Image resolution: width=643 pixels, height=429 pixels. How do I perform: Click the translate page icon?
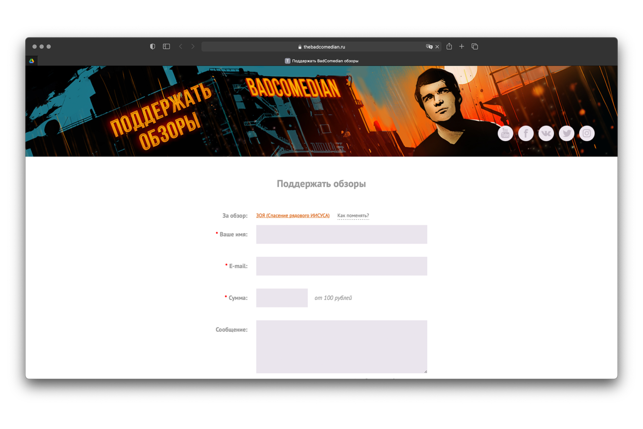point(429,47)
